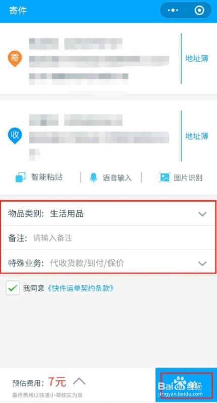The image size is (217, 403).
Task: Expand the 特殊业务 special services chevron
Action: coord(203,263)
